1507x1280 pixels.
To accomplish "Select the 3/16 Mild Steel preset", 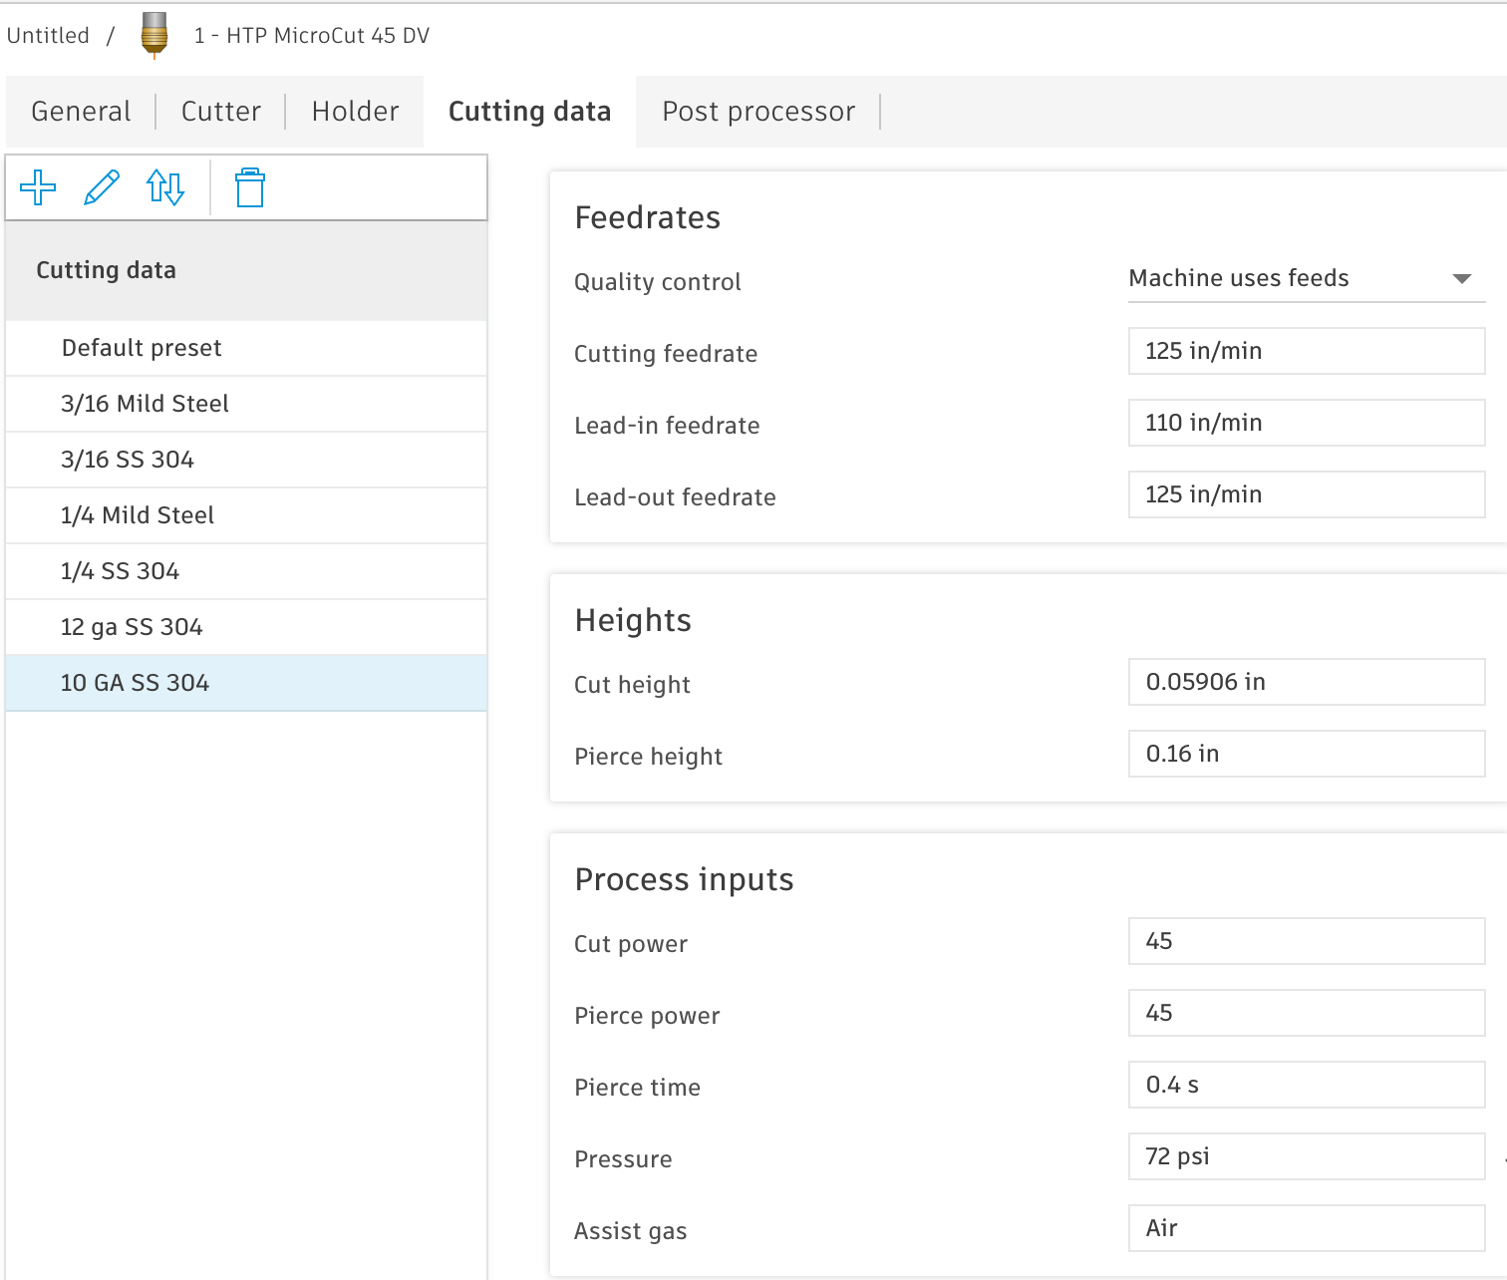I will [x=145, y=404].
